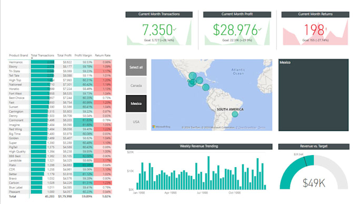
Task: Click the gauge target marker line
Action: pos(305,161)
